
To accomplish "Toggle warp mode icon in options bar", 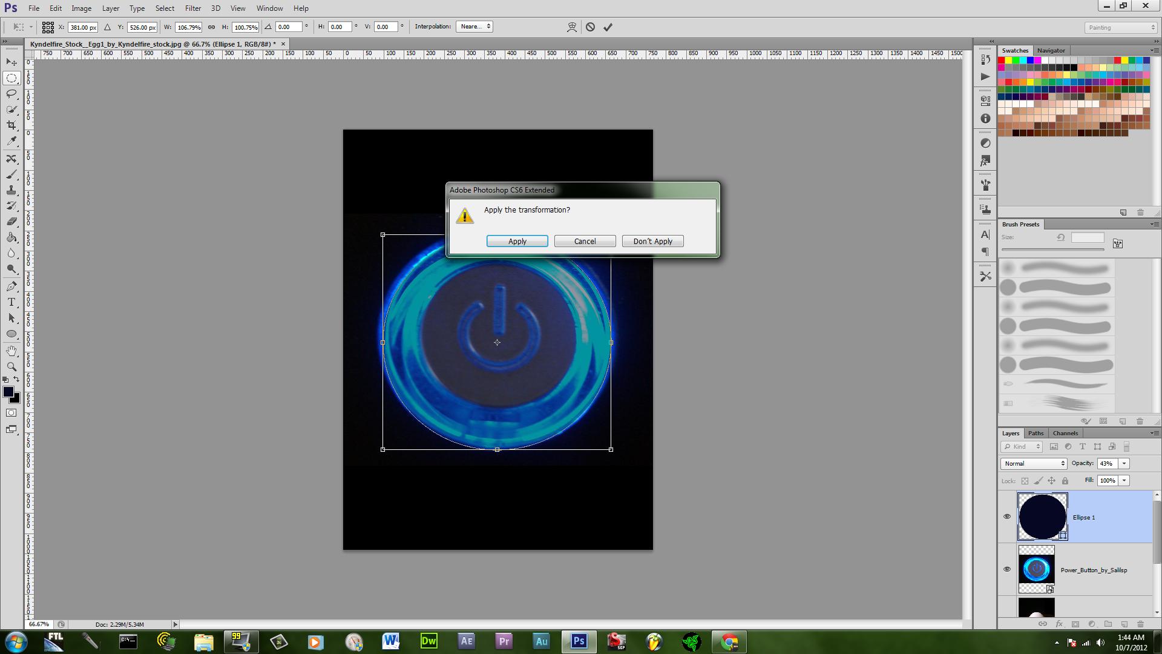I will pyautogui.click(x=571, y=27).
